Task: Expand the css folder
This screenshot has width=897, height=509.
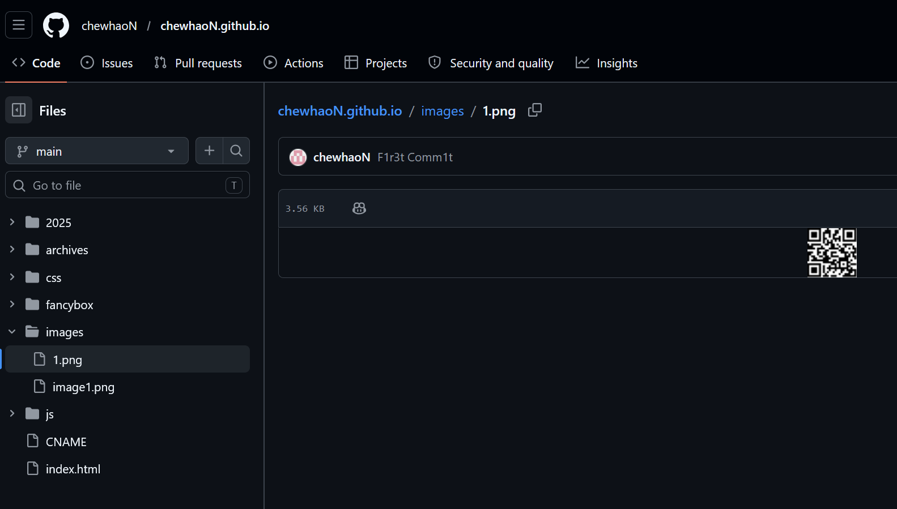Action: 12,277
